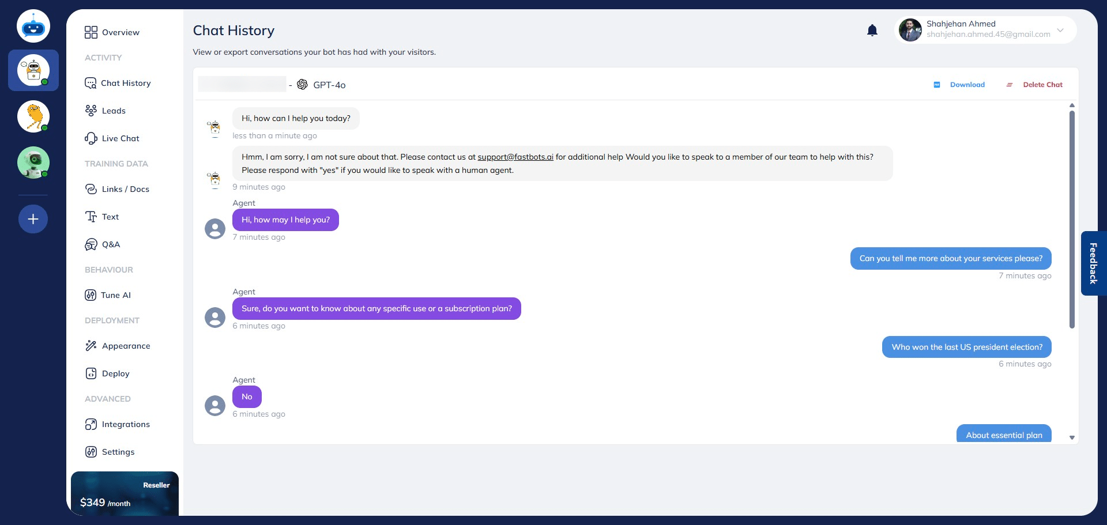
Task: Expand the Feedback side panel
Action: tap(1093, 263)
